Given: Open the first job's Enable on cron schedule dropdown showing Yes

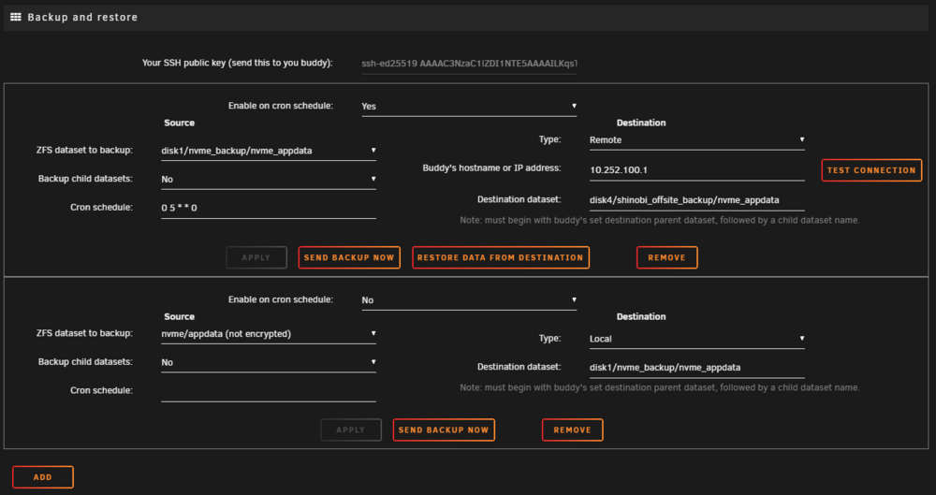Looking at the screenshot, I should tap(469, 107).
